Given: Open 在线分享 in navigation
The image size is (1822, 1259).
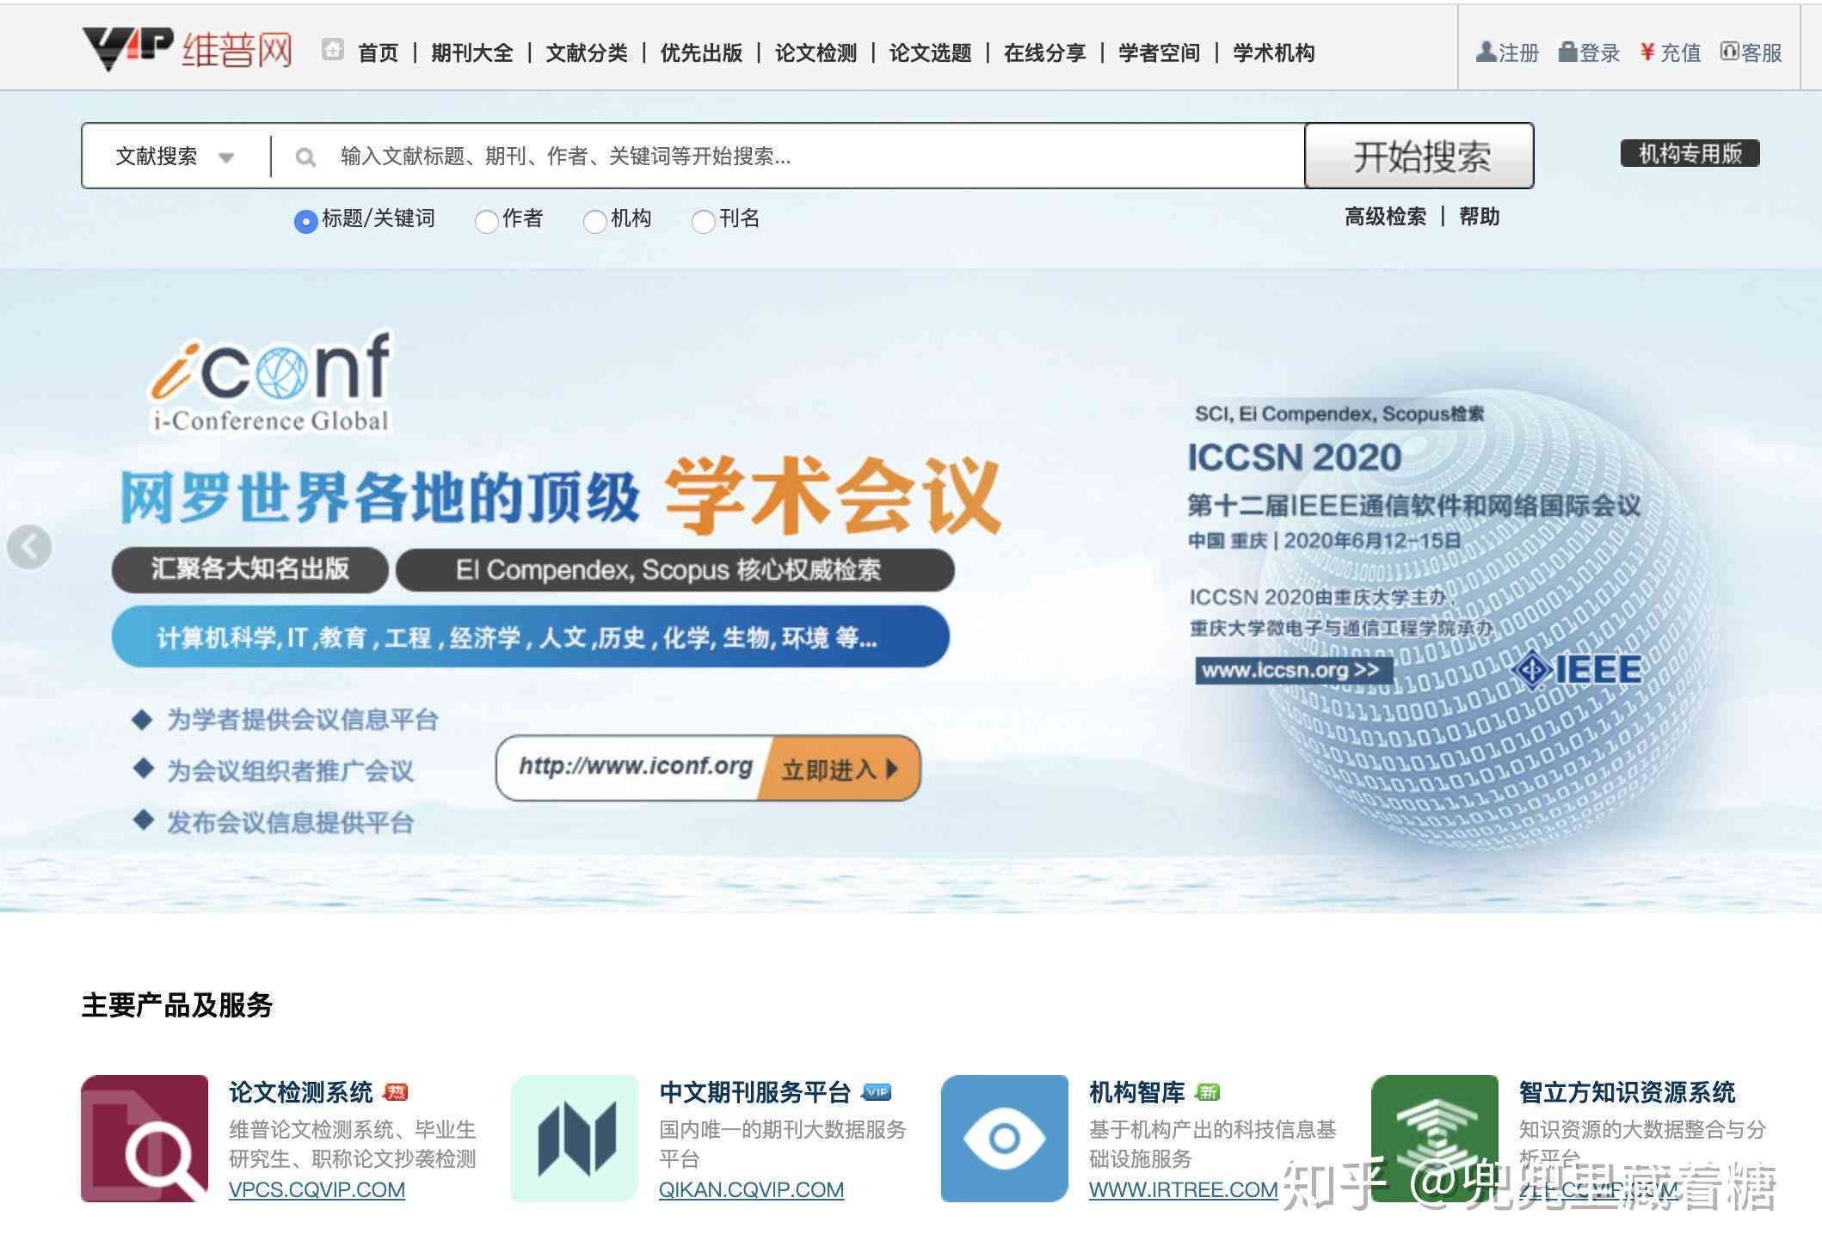Looking at the screenshot, I should (x=1044, y=53).
